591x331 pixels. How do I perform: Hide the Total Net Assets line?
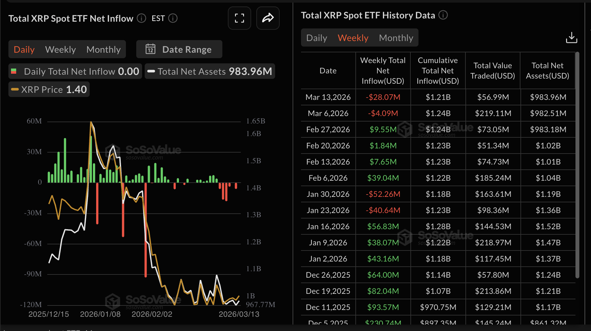coord(210,71)
